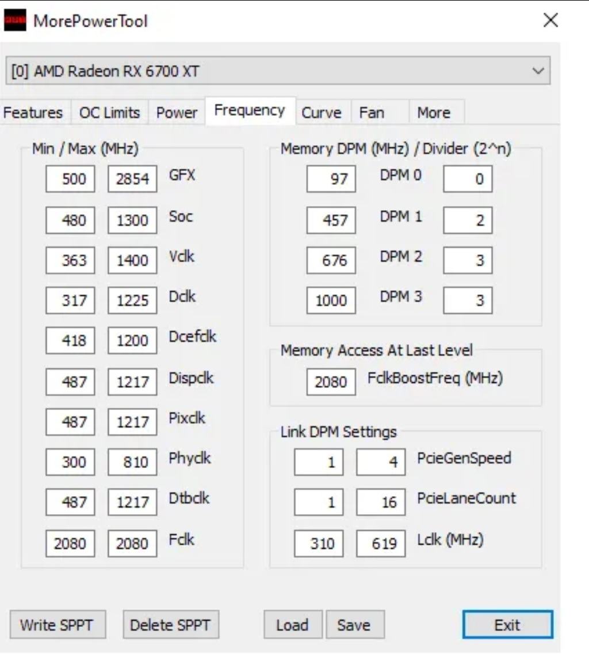589x658 pixels.
Task: Click the Save button
Action: [x=355, y=625]
